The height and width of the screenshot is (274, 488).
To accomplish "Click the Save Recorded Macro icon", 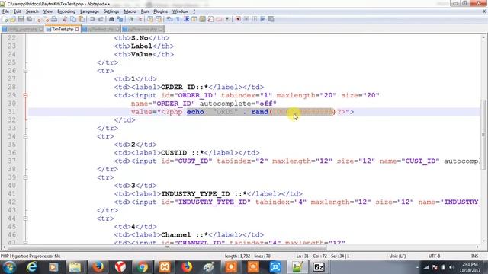I will [271, 19].
